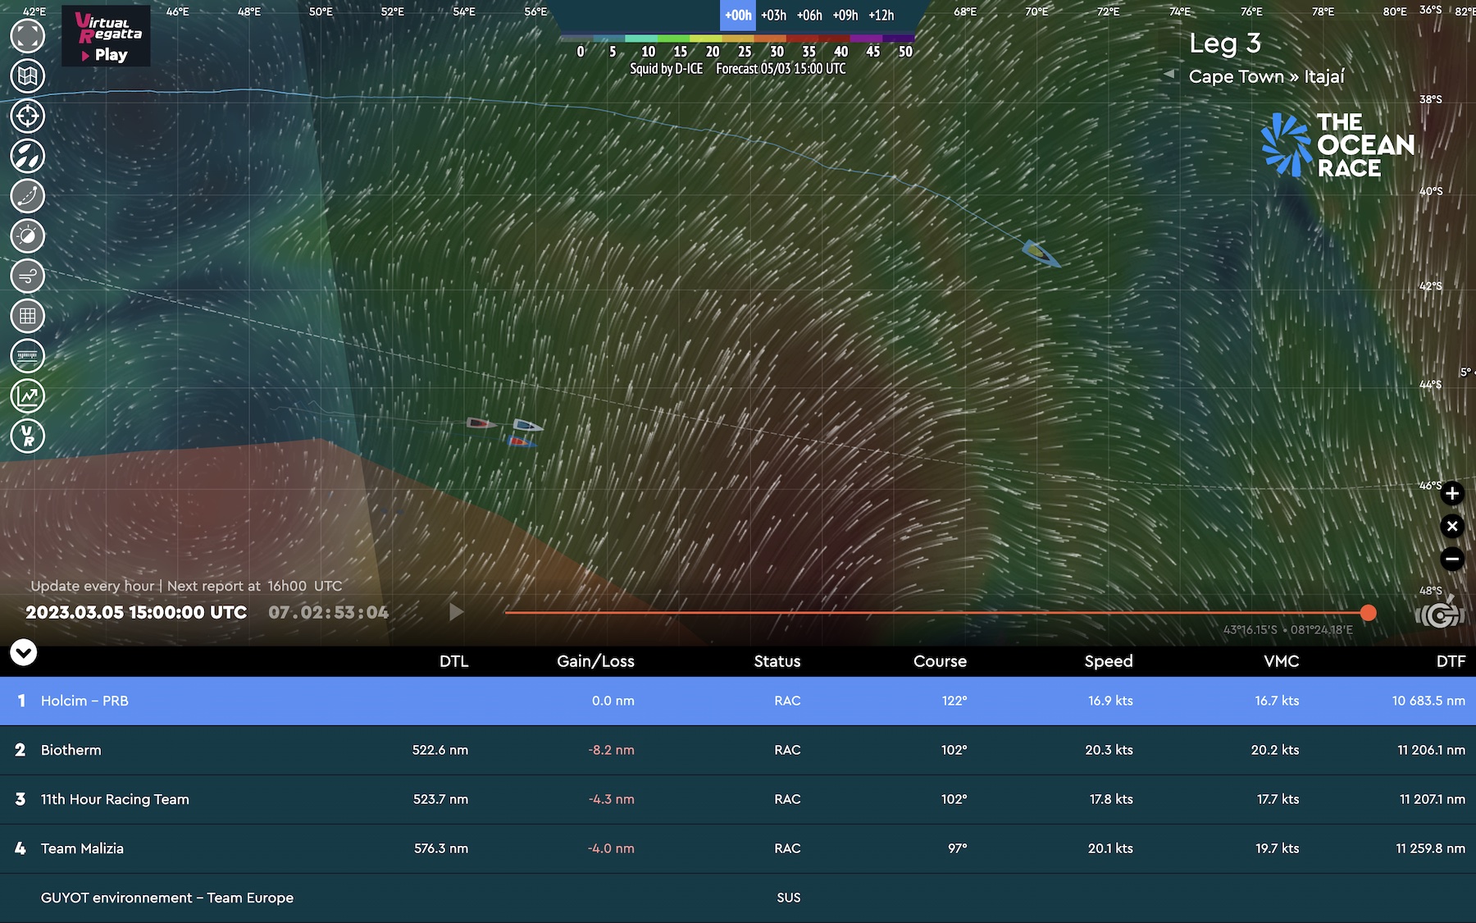This screenshot has height=923, width=1476.
Task: Click the Cape Town » Itajaí route label
Action: click(1267, 76)
